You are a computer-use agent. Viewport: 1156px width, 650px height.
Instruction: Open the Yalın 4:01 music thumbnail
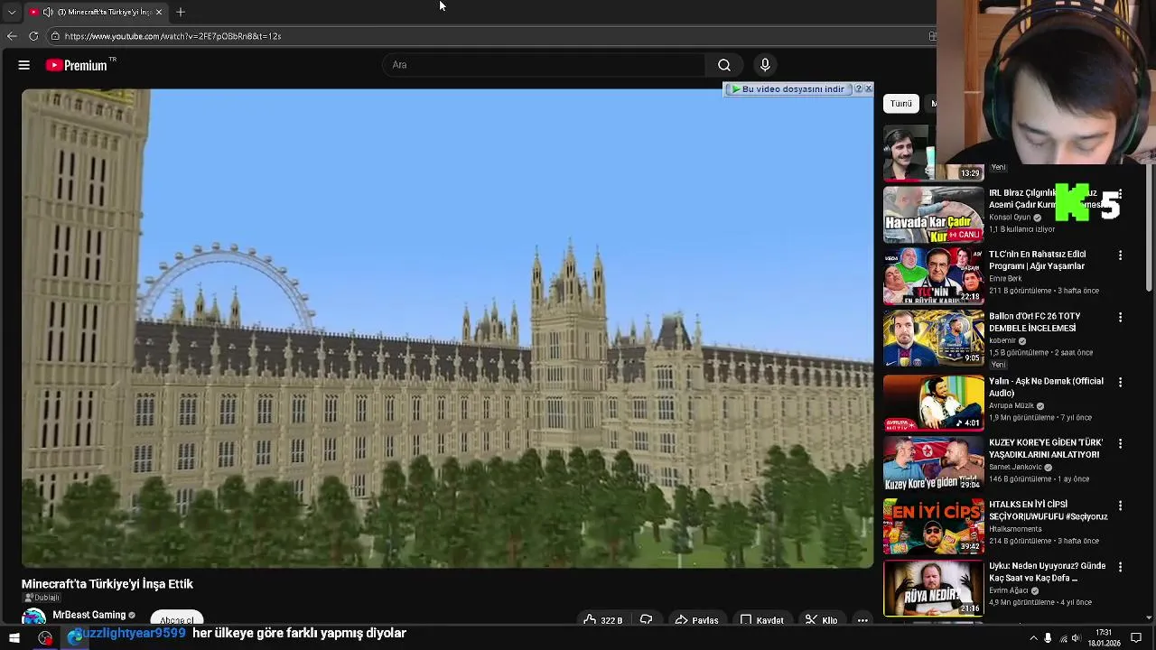(x=933, y=403)
